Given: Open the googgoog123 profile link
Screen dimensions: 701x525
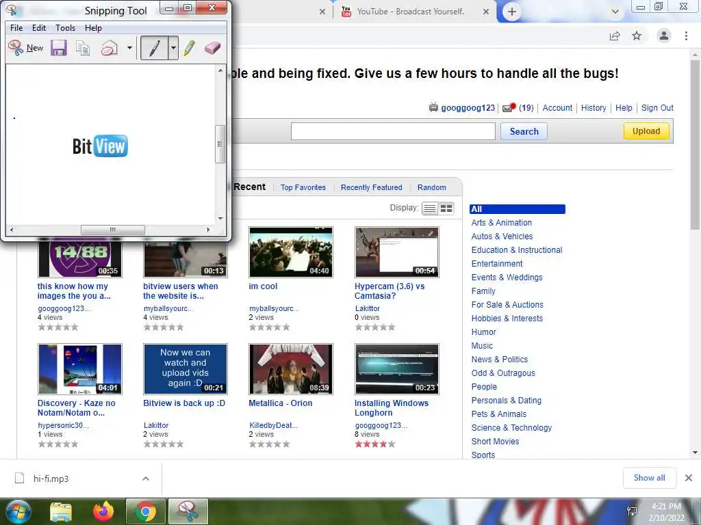Looking at the screenshot, I should tap(468, 107).
